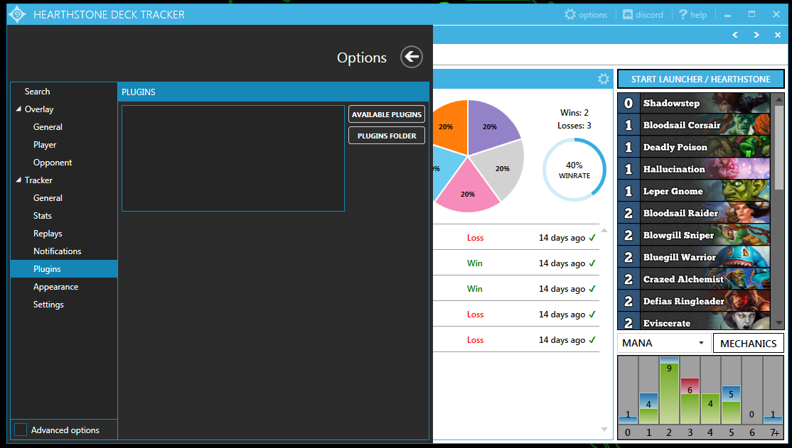Click the 3-mana bar showing 6 cards
This screenshot has width=792, height=448.
click(x=690, y=401)
